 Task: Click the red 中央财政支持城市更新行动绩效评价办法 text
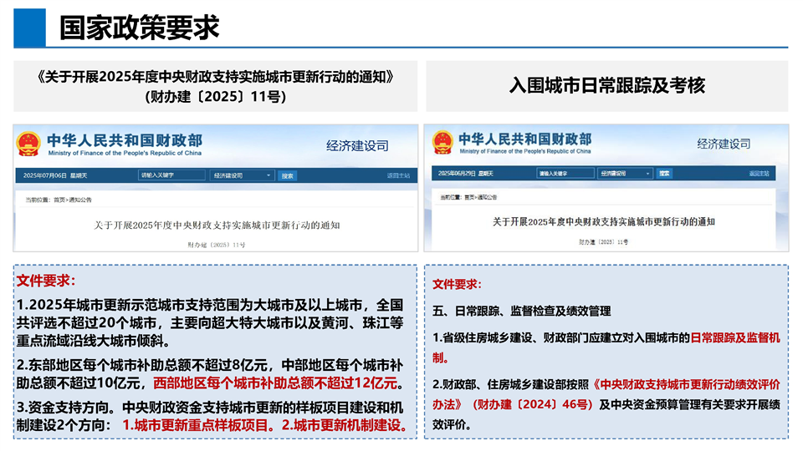coord(688,385)
